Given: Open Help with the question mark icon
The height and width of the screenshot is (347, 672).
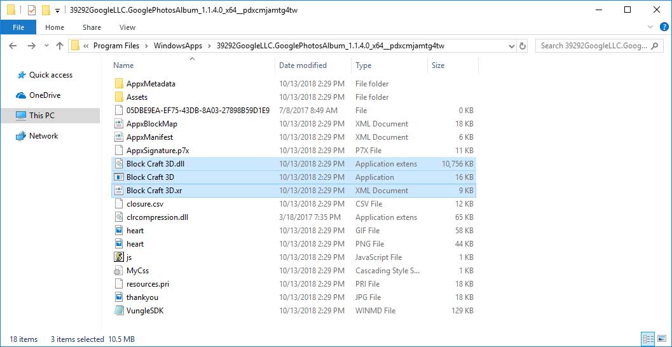Looking at the screenshot, I should (664, 27).
